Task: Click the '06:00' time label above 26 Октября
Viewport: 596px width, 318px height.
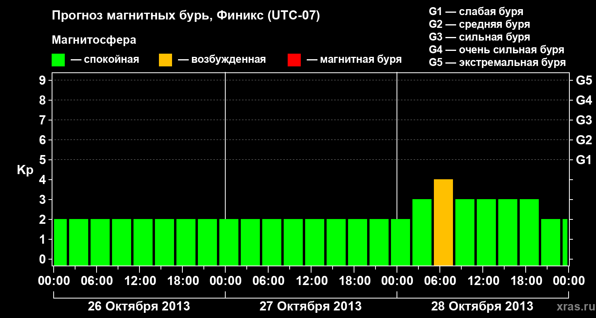Action: pos(96,281)
